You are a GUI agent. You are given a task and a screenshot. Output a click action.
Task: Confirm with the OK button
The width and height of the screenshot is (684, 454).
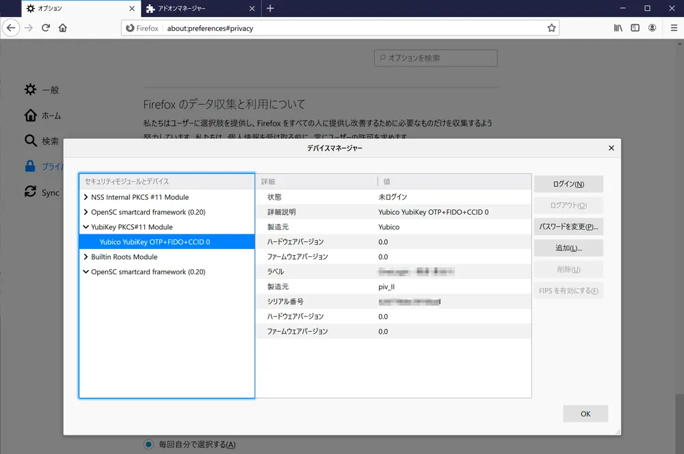click(585, 413)
